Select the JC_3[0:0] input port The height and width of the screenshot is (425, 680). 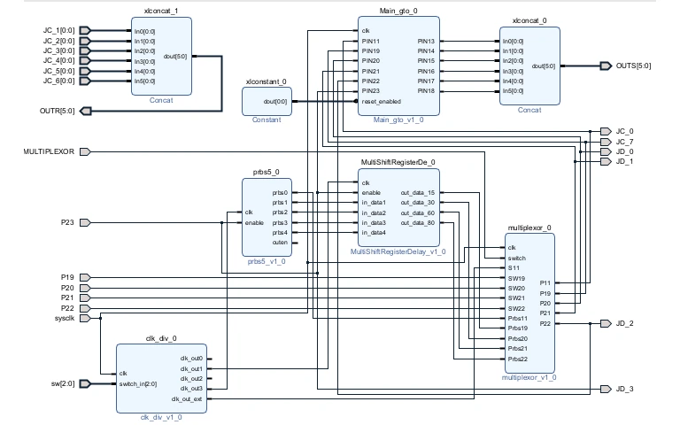[x=85, y=50]
